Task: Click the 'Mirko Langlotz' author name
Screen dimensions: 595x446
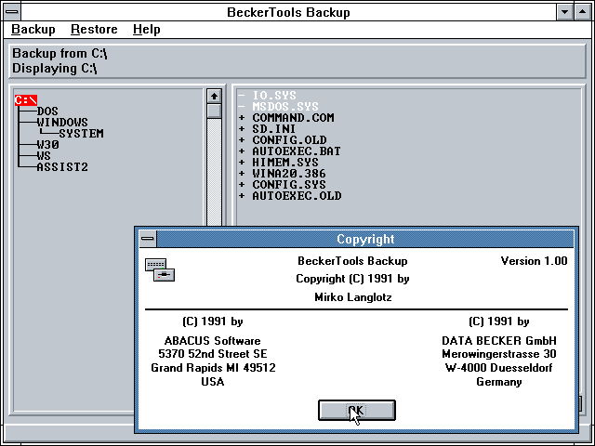Action: 353,297
